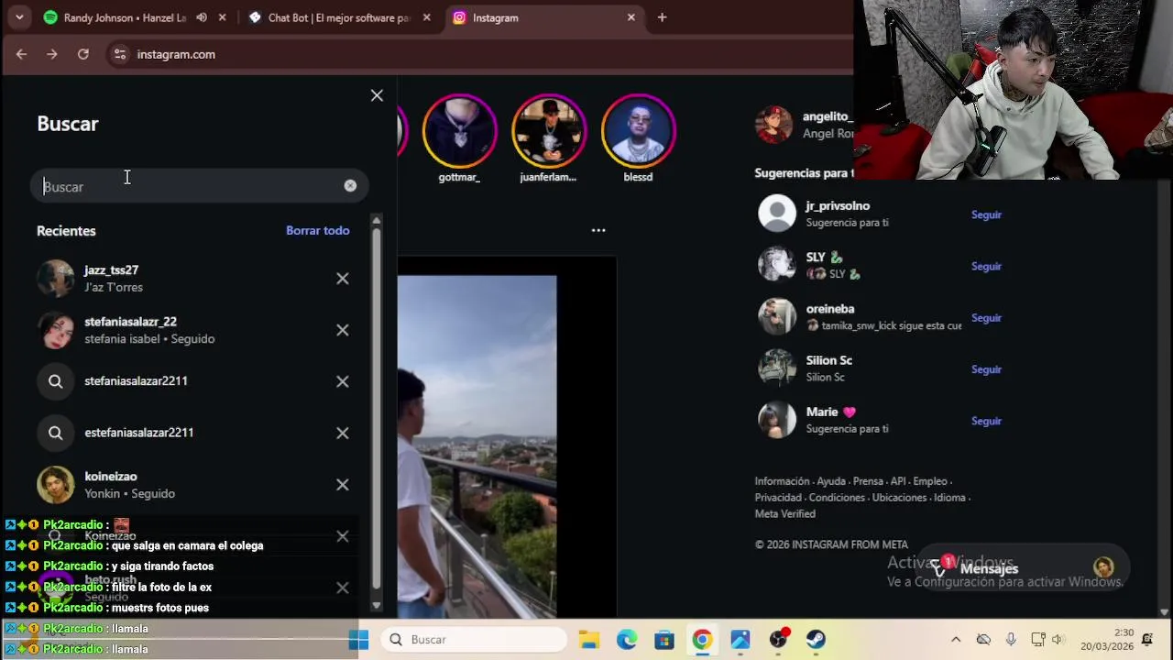The width and height of the screenshot is (1173, 660).
Task: Show hidden system tray icons
Action: pyautogui.click(x=956, y=640)
